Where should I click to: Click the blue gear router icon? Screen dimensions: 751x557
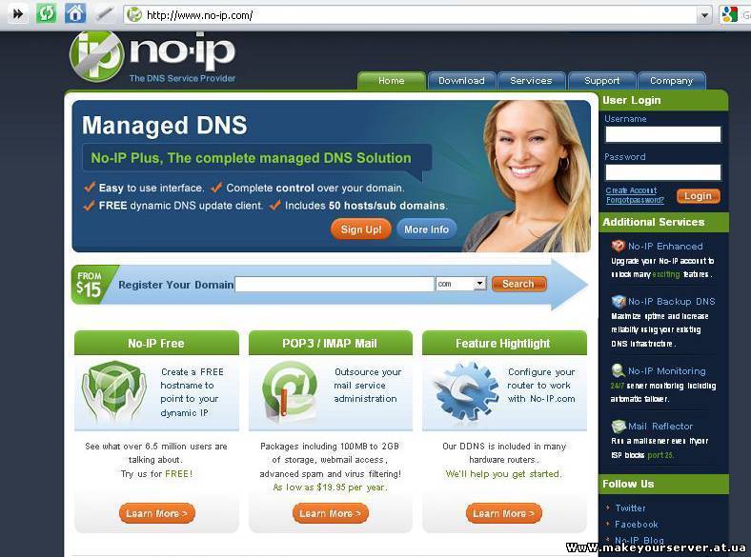coord(463,391)
